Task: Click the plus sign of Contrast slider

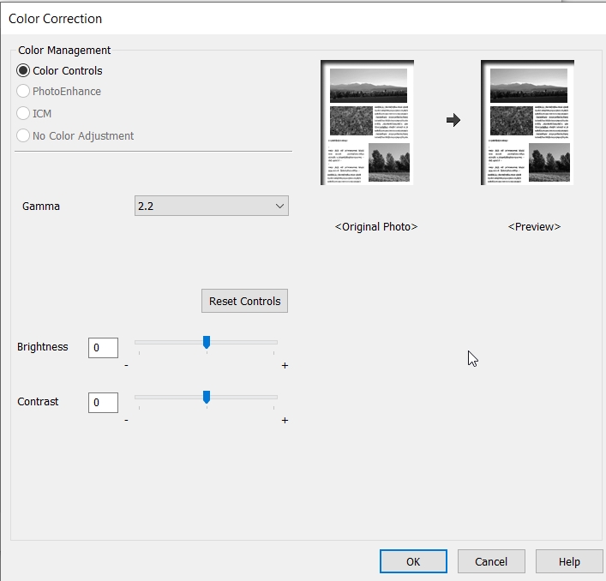Action: point(285,421)
